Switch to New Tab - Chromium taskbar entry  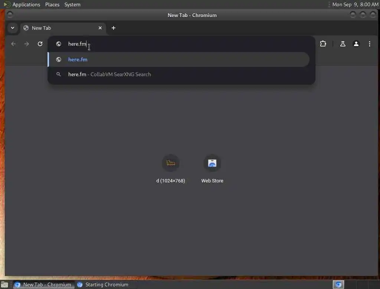tap(44, 285)
